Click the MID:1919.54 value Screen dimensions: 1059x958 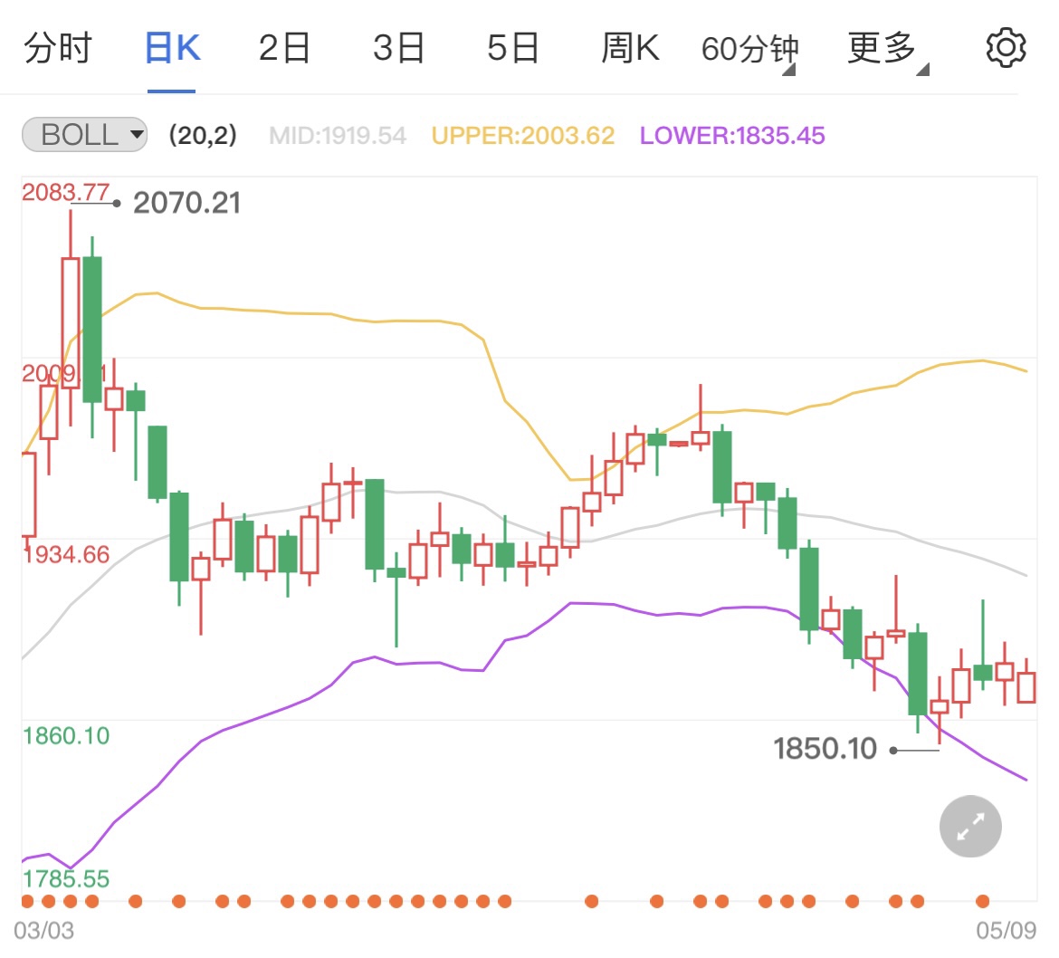pyautogui.click(x=337, y=136)
